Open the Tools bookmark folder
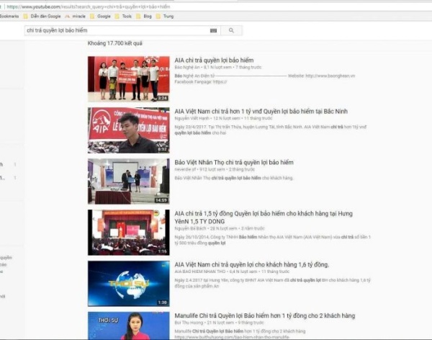Image resolution: width=432 pixels, height=340 pixels. pyautogui.click(x=123, y=17)
